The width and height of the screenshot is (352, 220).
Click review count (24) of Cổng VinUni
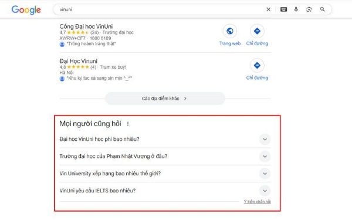tap(94, 32)
